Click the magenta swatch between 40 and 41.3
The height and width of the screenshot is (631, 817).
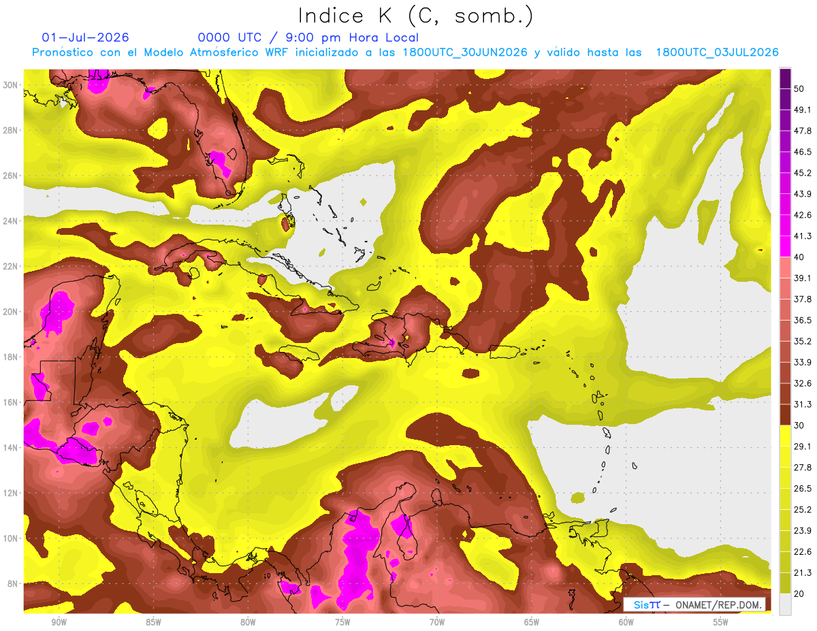coord(785,246)
